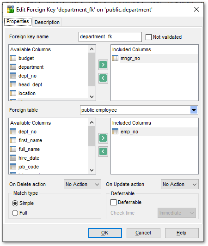
Task: Click the foreign table dept_no column icon
Action: 13,132
